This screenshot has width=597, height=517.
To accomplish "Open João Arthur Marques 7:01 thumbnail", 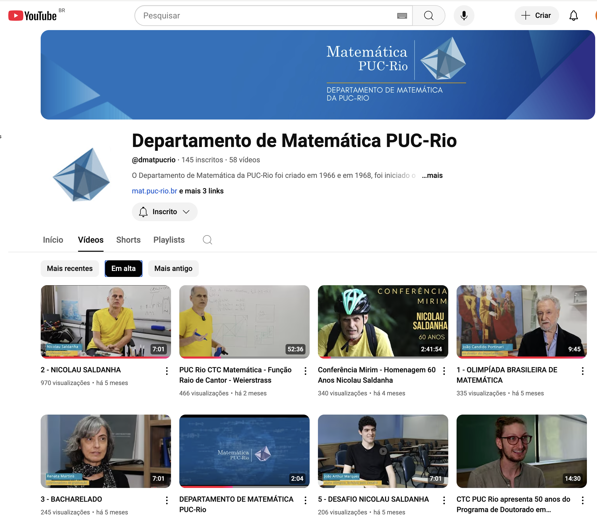I will pos(383,451).
